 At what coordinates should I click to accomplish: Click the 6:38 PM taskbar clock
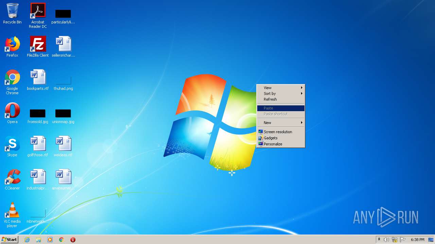tap(417, 240)
